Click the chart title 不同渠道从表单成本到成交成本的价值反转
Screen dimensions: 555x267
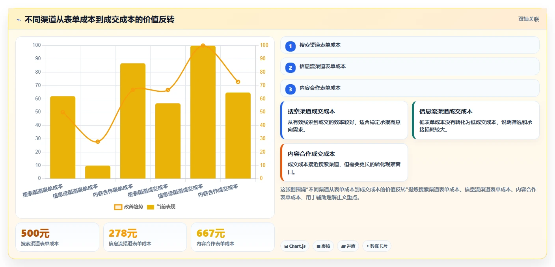coord(100,19)
